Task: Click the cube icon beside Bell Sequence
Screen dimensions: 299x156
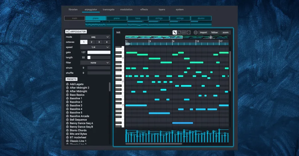Action: [67, 120]
